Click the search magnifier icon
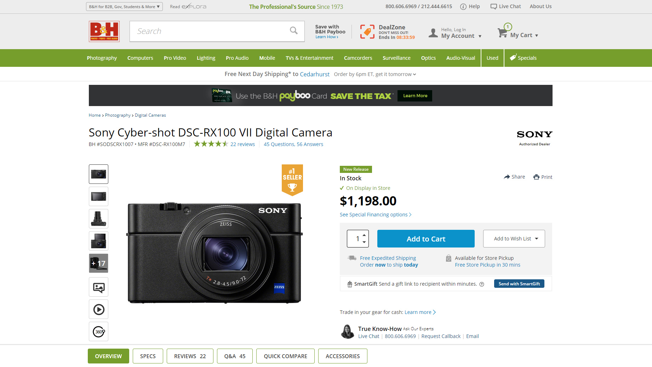 click(294, 31)
